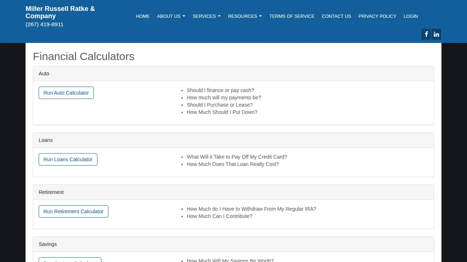Click 'How Much Can I Contribute?'

(220, 216)
